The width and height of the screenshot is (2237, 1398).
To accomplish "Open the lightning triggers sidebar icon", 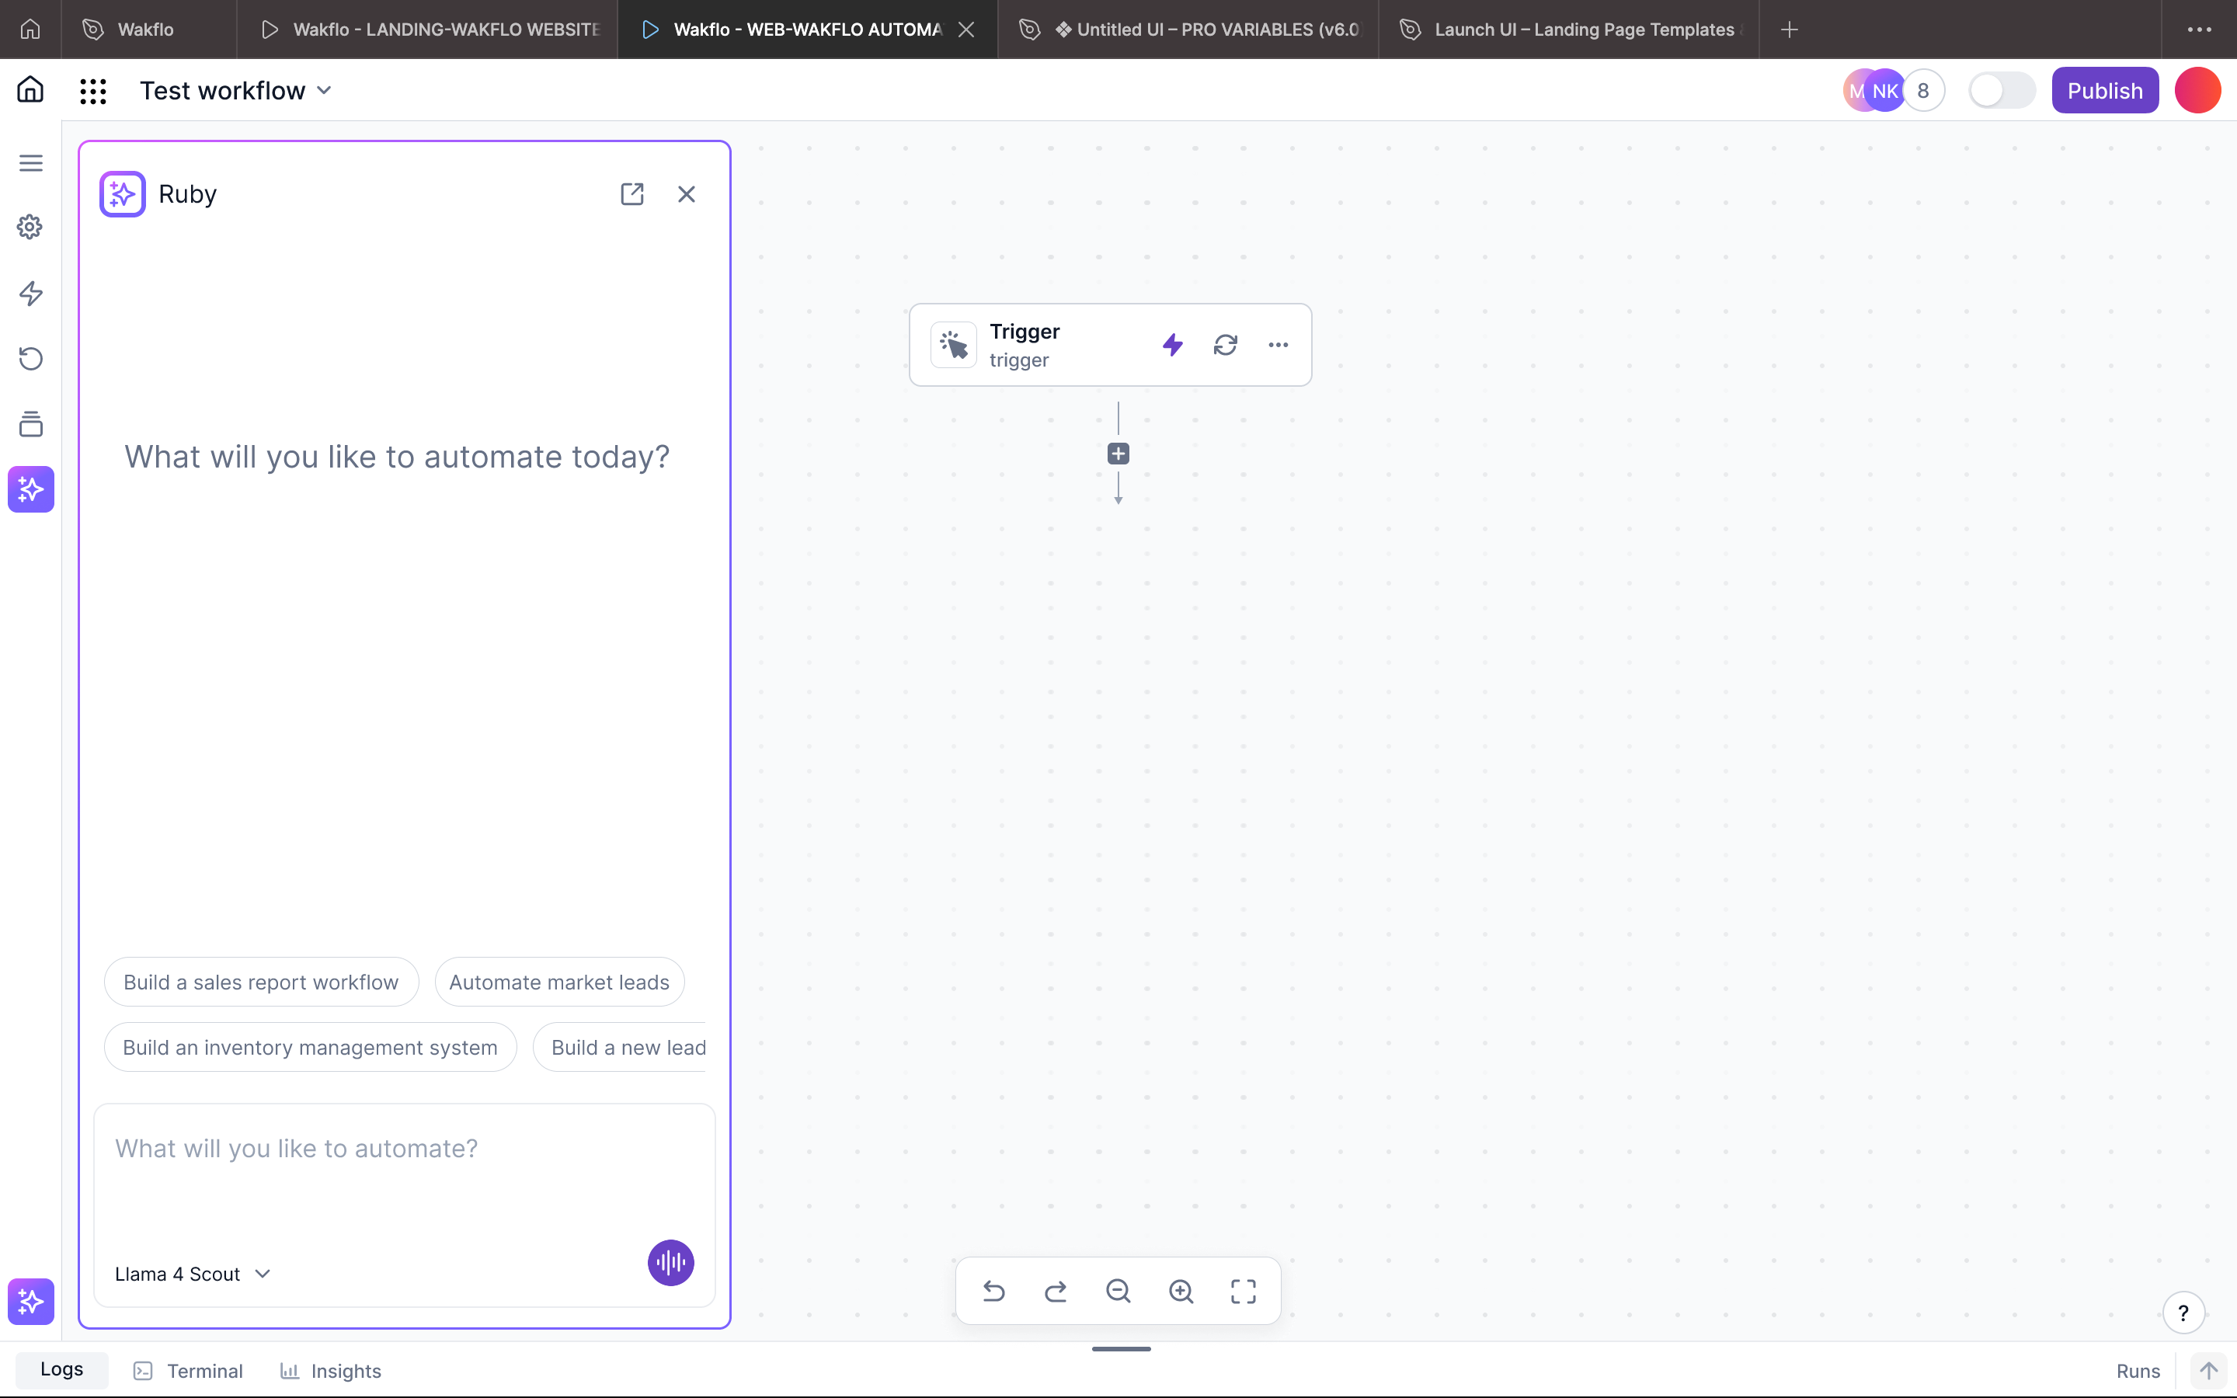I will (30, 293).
